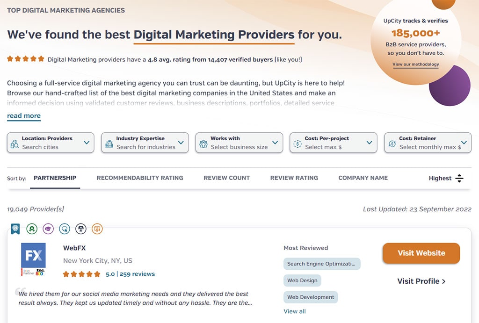
Task: Expand the Industry Expertise filter
Action: point(145,143)
